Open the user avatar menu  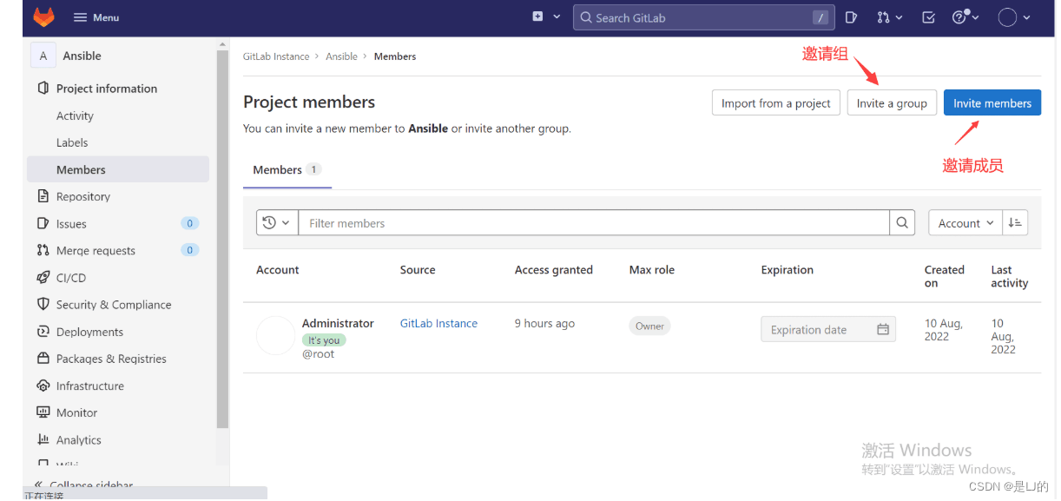pyautogui.click(x=1014, y=17)
